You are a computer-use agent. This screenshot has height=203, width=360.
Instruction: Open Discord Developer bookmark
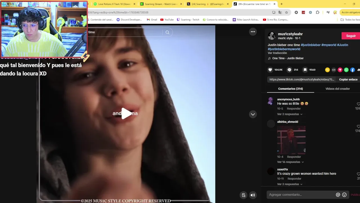coord(129,20)
